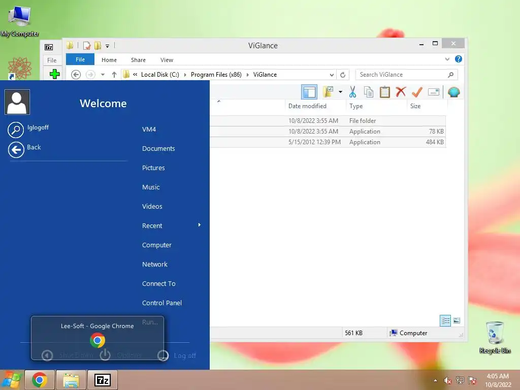Image resolution: width=520 pixels, height=390 pixels.
Task: Open the File tab in ViGlance window
Action: coord(80,59)
